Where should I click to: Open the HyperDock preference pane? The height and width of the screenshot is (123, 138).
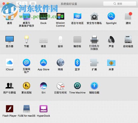pyautogui.click(x=44, y=109)
